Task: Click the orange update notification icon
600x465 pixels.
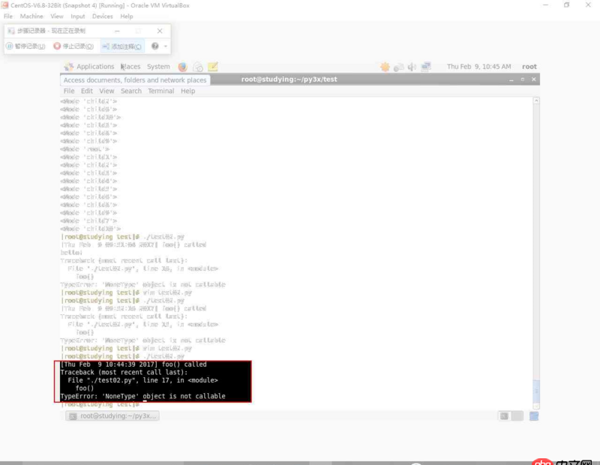Action: pyautogui.click(x=385, y=67)
